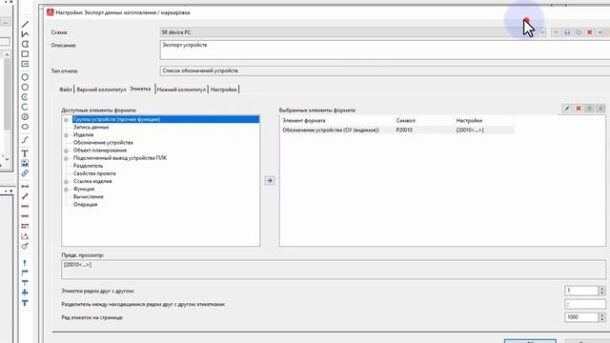This screenshot has height=343, width=610.
Task: Switch to the Файл tab
Action: 66,90
